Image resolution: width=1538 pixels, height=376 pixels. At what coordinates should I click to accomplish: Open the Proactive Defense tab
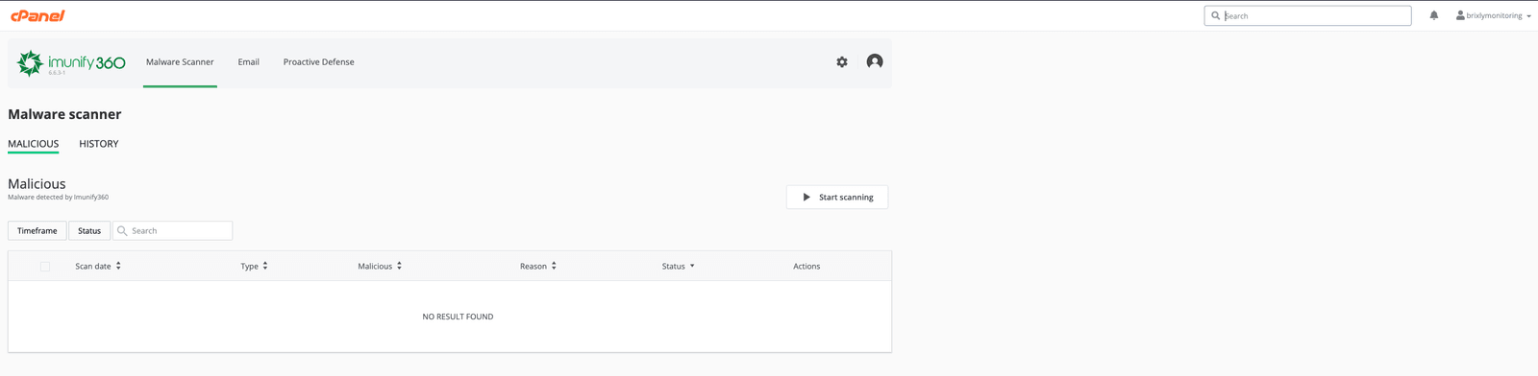click(x=318, y=62)
